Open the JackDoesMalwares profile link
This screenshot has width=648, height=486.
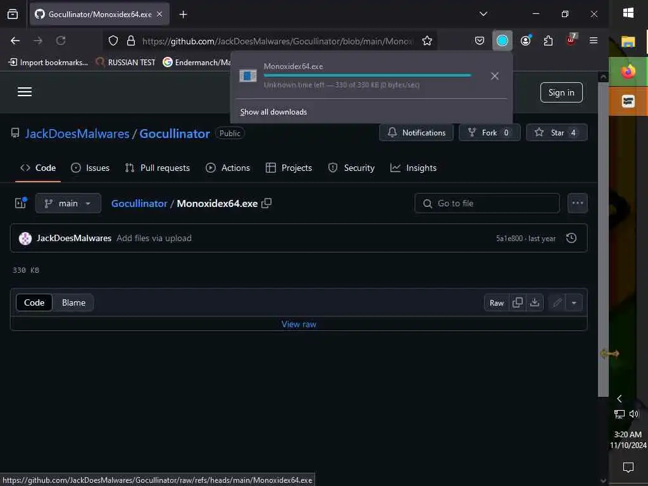pyautogui.click(x=77, y=134)
